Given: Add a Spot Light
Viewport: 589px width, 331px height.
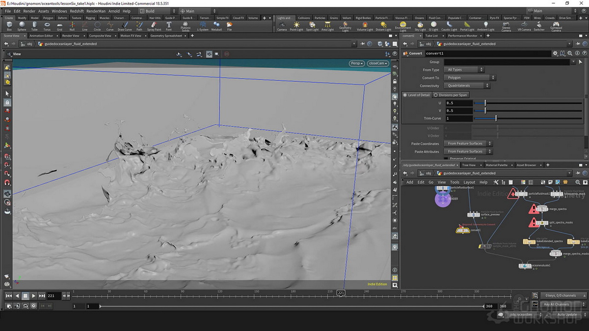Looking at the screenshot, I should [312, 26].
